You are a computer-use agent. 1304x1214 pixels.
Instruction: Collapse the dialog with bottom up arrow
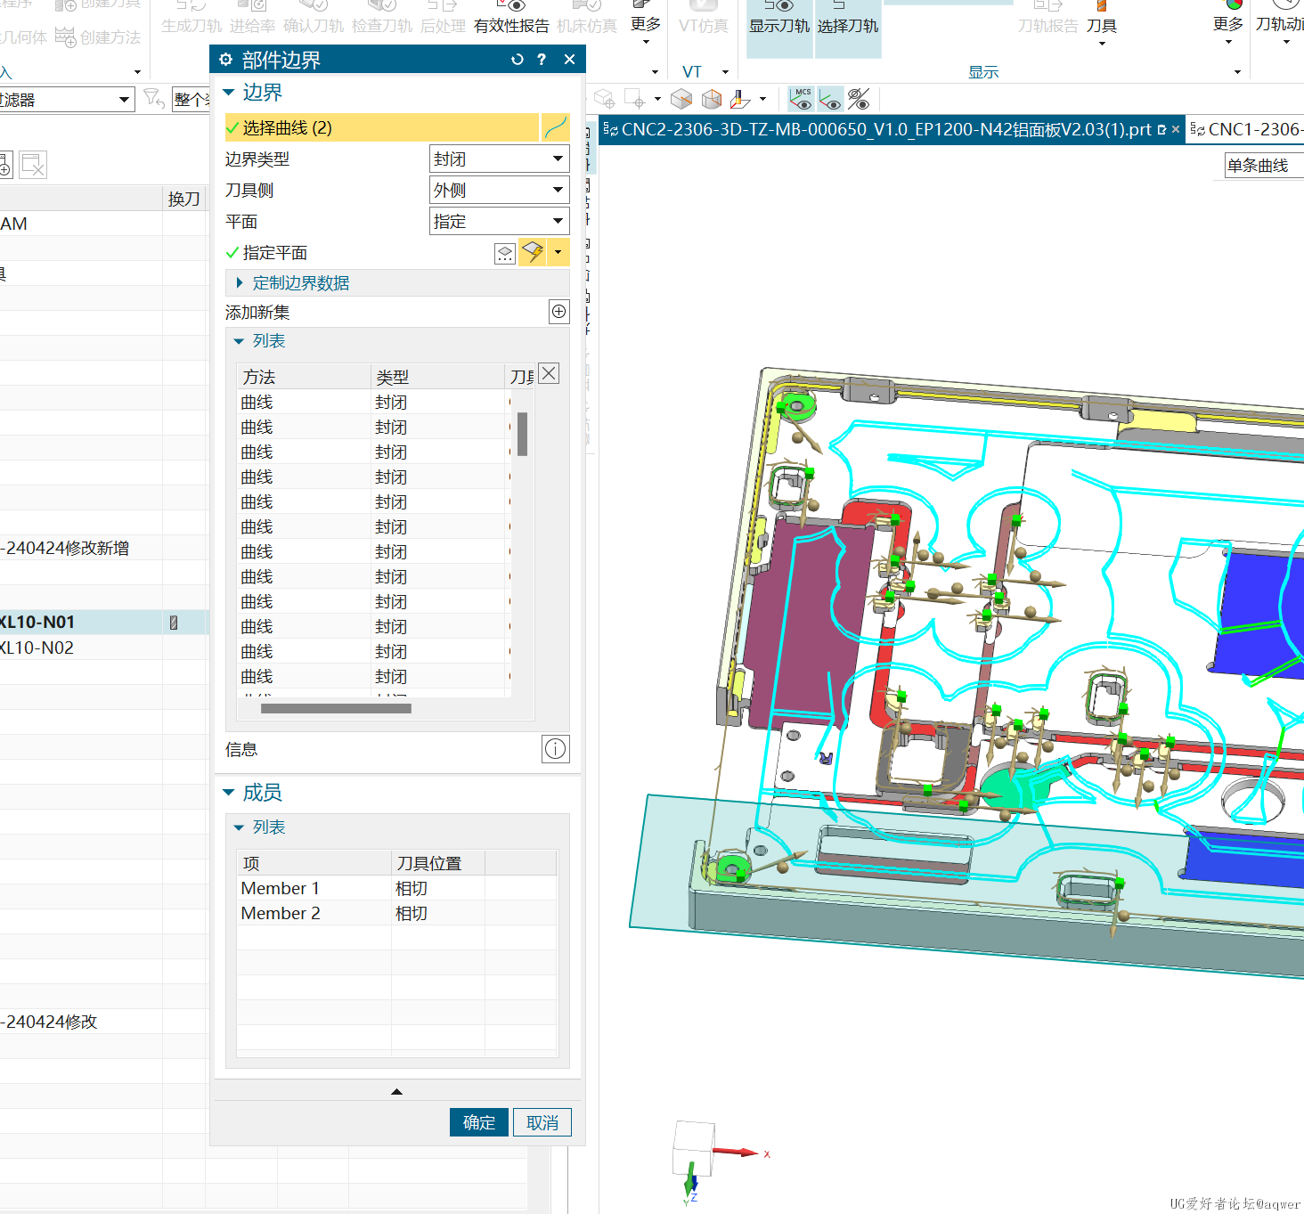[397, 1091]
